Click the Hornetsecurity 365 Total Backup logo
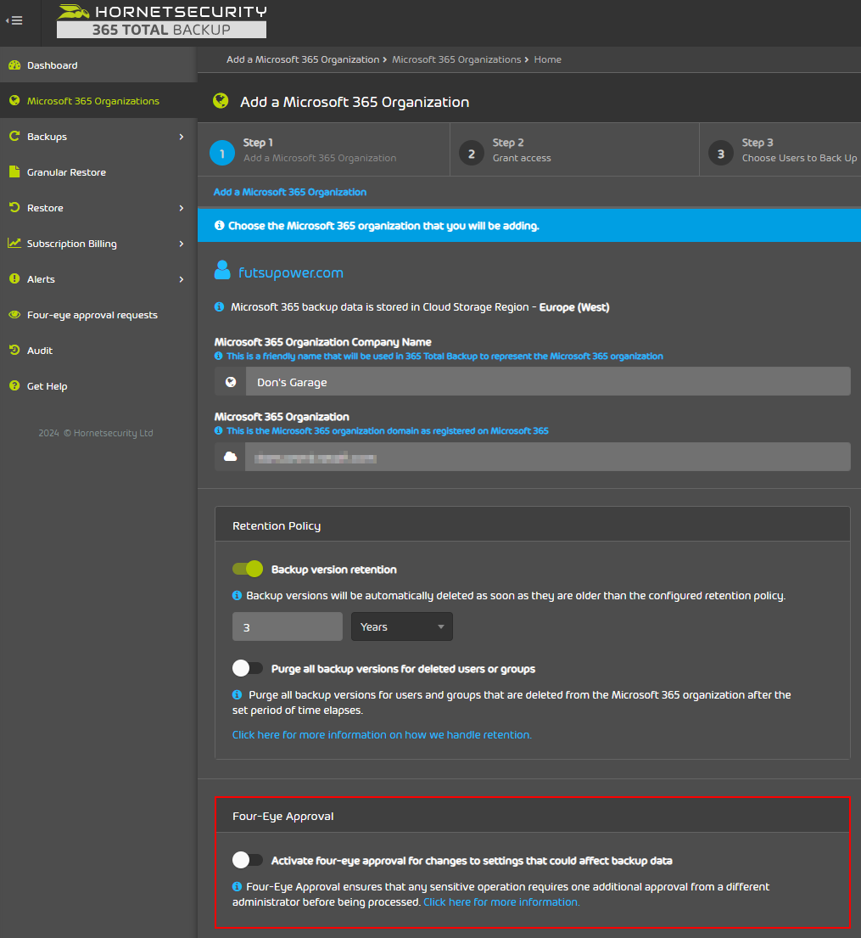 click(161, 21)
